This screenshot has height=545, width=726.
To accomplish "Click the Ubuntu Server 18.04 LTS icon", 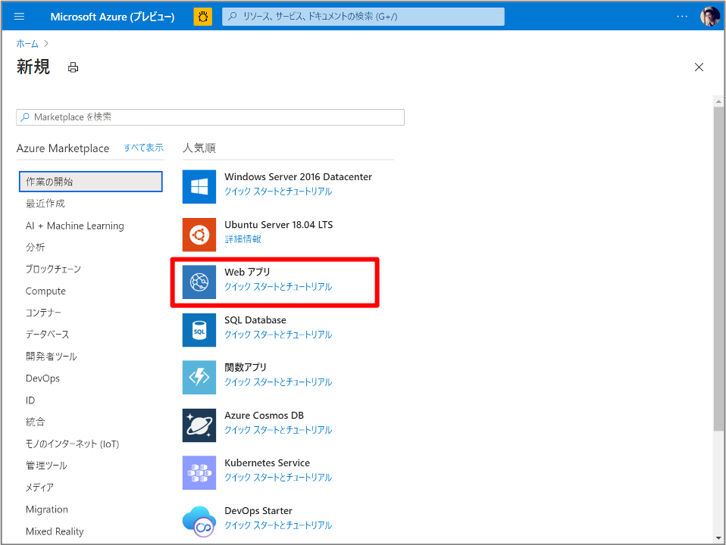I will pos(199,235).
